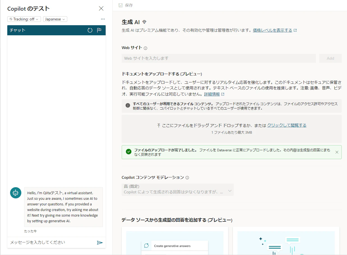Click the chat message input field
347x255 pixels.
52,242
